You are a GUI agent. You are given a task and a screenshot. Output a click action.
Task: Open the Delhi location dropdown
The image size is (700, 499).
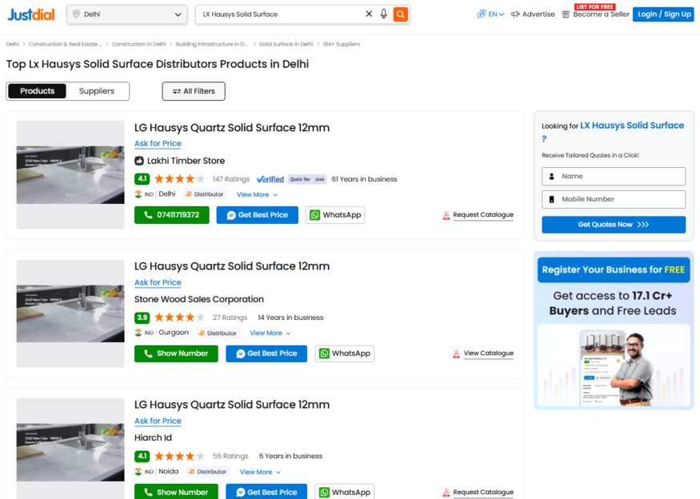click(127, 14)
